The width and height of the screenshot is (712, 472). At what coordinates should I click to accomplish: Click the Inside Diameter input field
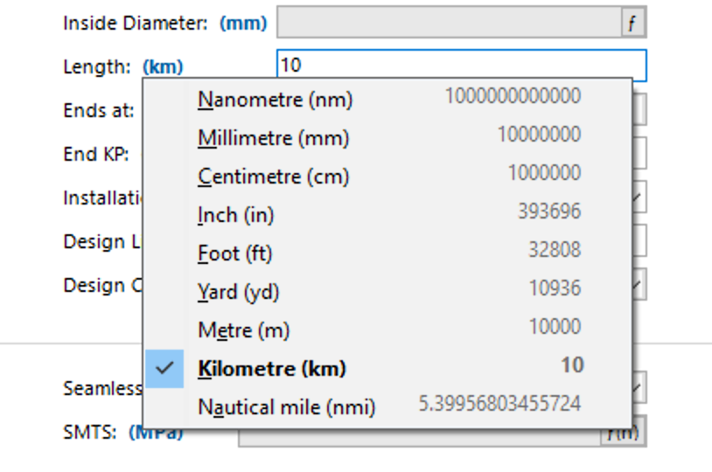448,24
